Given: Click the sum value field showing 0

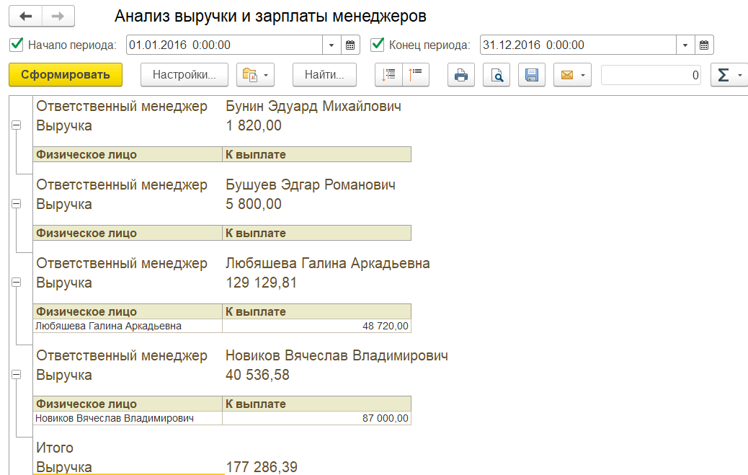Looking at the screenshot, I should click(x=651, y=75).
